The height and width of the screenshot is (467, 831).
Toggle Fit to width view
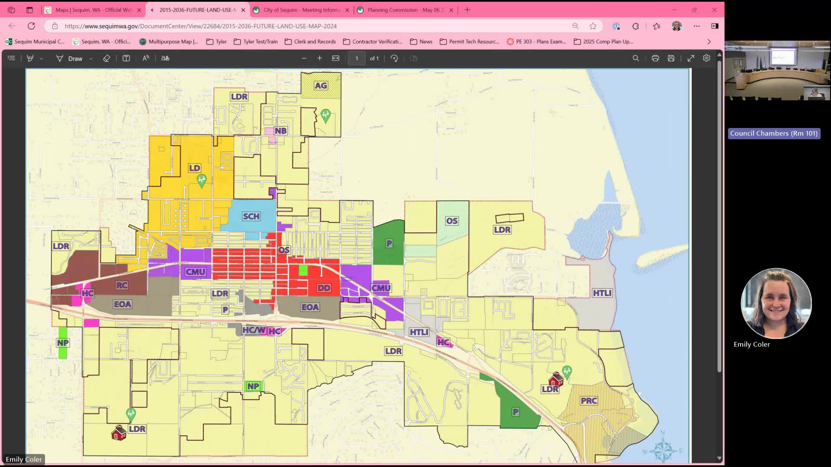(335, 58)
